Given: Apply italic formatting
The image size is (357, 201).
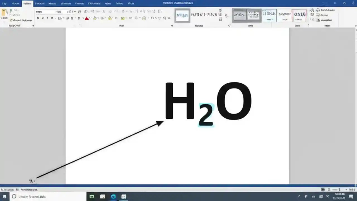Looking at the screenshot, I should click(42, 18).
